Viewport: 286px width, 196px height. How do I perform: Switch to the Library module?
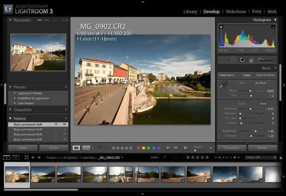click(x=190, y=12)
